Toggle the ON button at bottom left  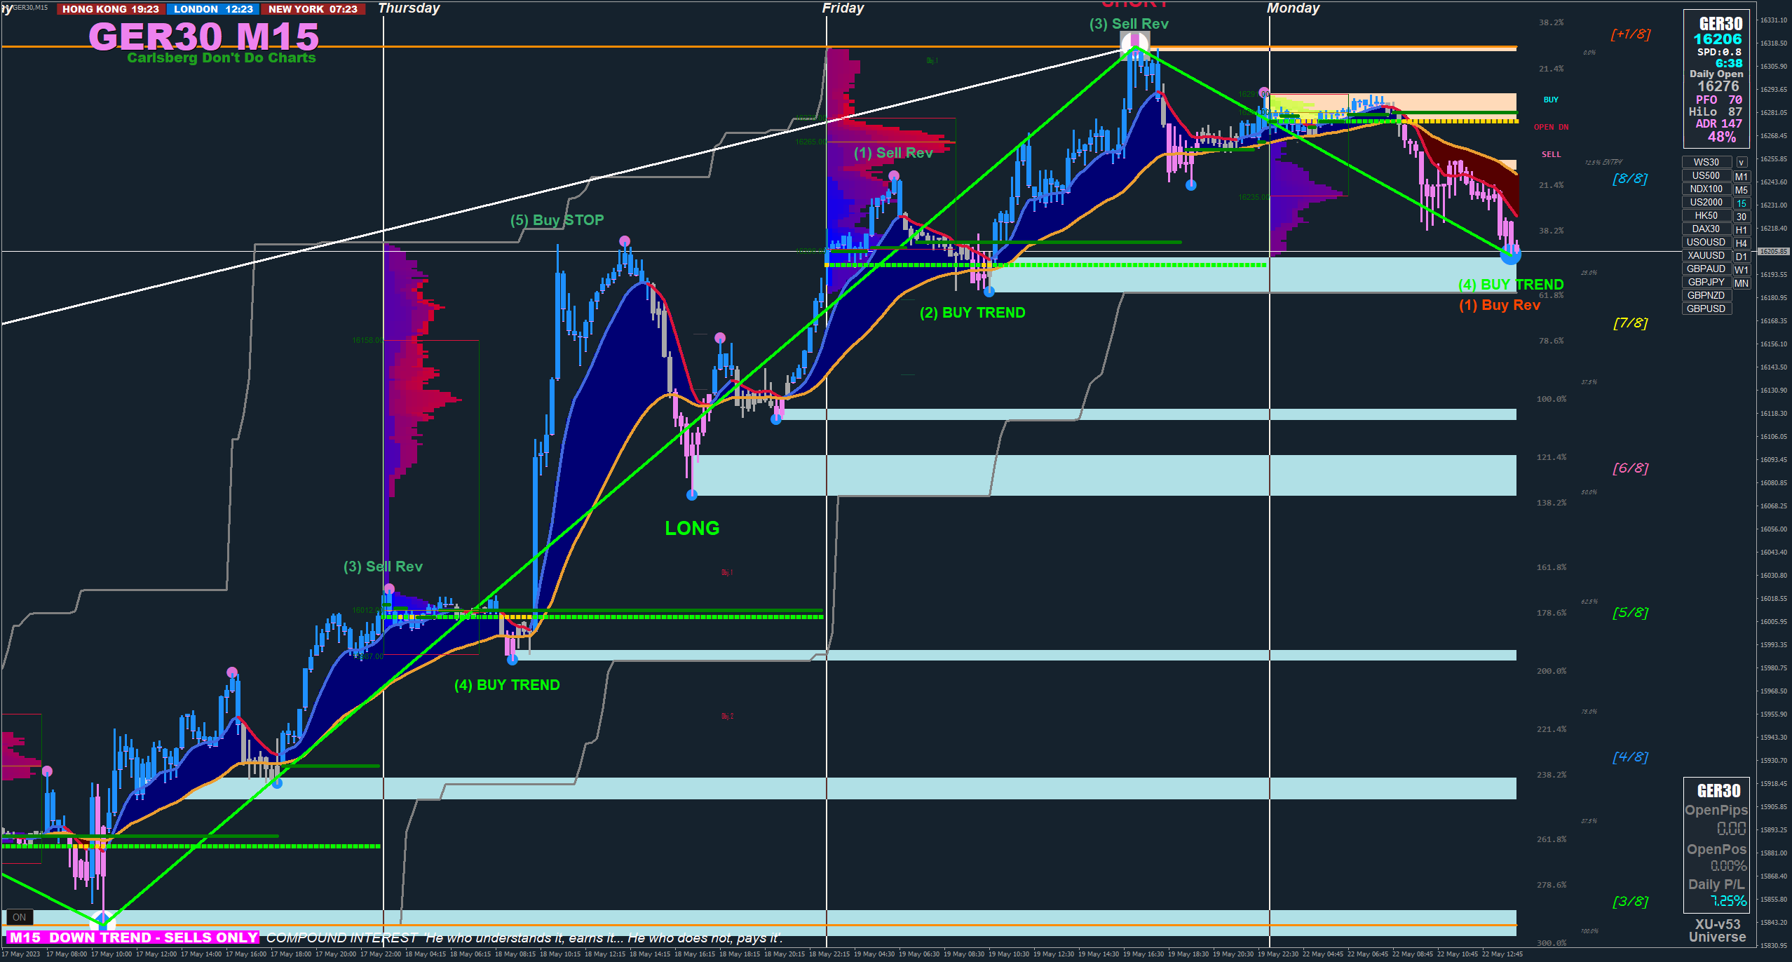(x=19, y=916)
